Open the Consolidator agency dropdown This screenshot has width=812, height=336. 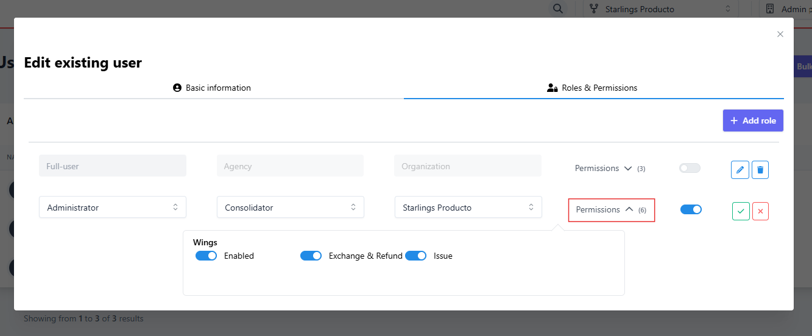click(290, 208)
